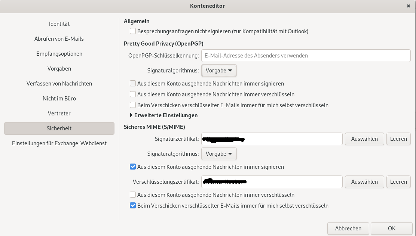Disable S/MIME encrypt-for-myself checkbox
This screenshot has height=236, width=416.
(133, 206)
